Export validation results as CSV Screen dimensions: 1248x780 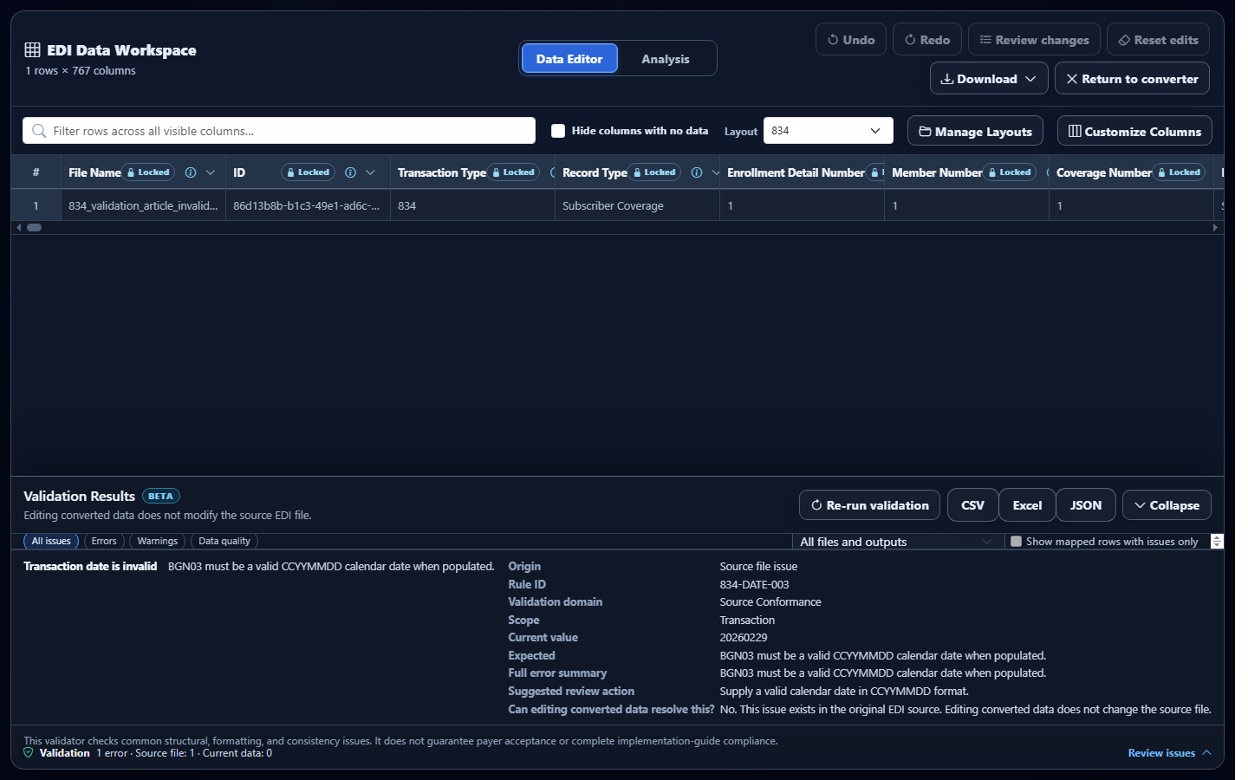(972, 505)
